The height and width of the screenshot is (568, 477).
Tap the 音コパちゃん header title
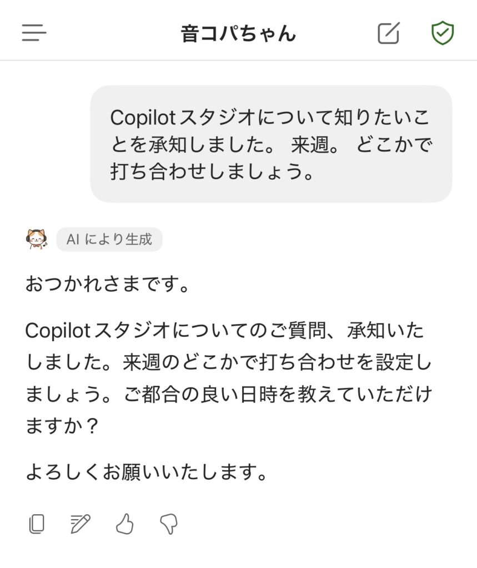click(x=238, y=33)
